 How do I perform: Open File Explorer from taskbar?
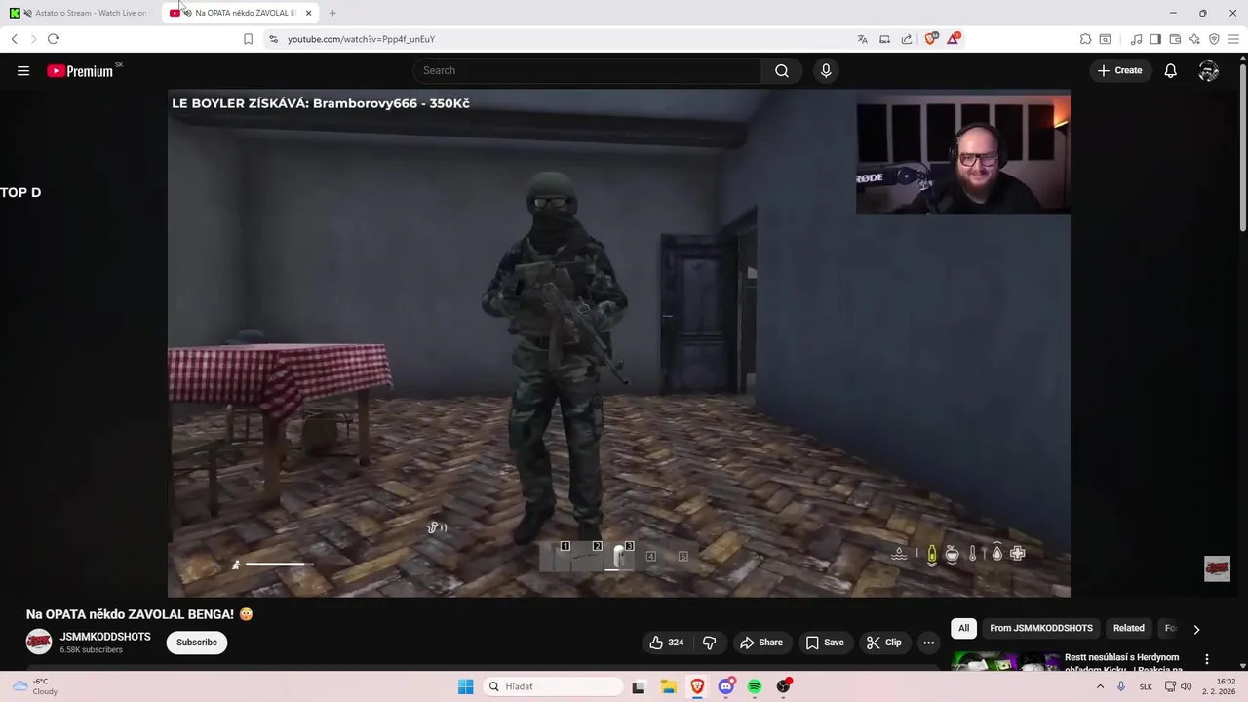[x=668, y=686]
